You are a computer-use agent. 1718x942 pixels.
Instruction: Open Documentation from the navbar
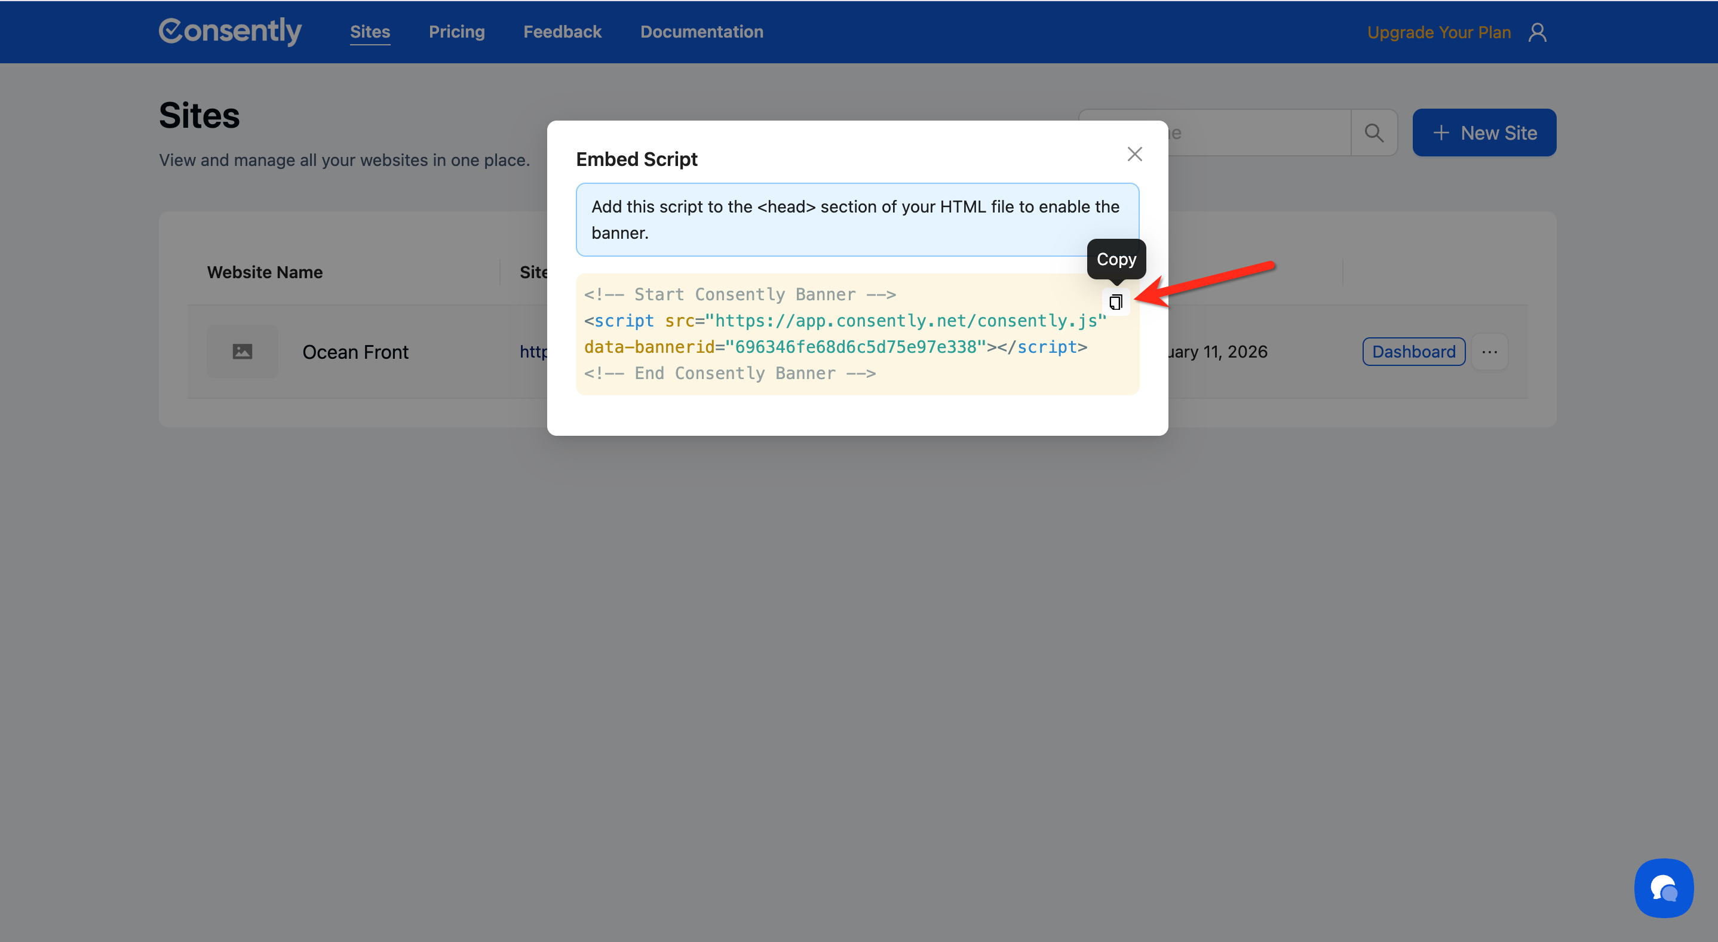pyautogui.click(x=701, y=31)
